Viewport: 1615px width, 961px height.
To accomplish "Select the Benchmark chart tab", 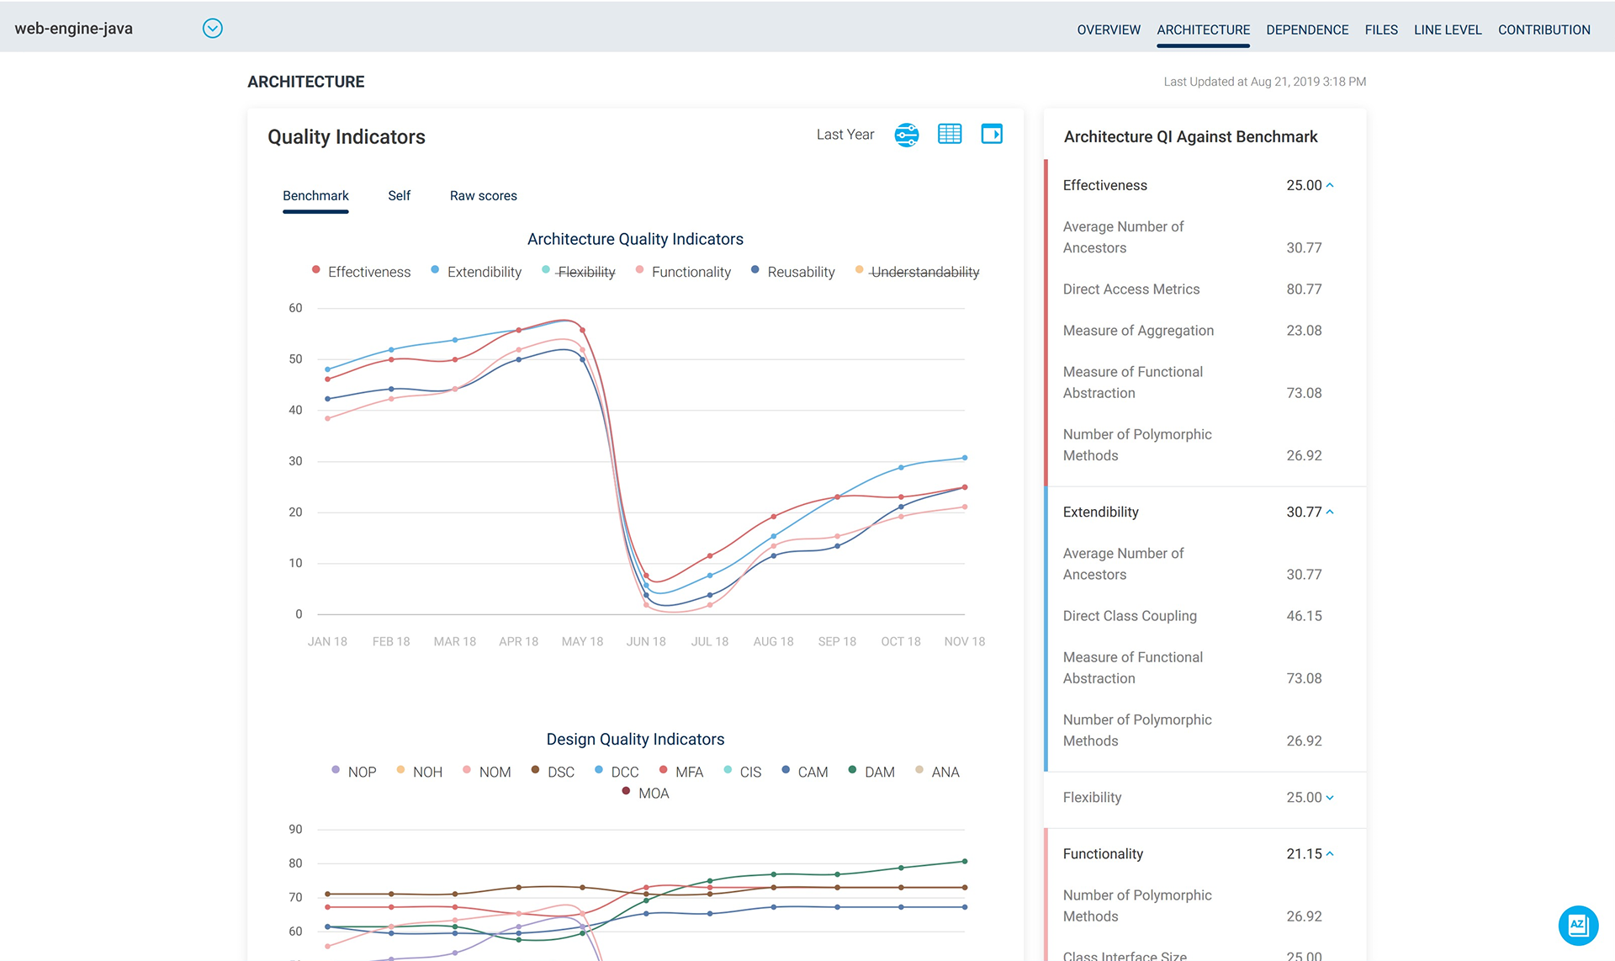I will coord(315,195).
